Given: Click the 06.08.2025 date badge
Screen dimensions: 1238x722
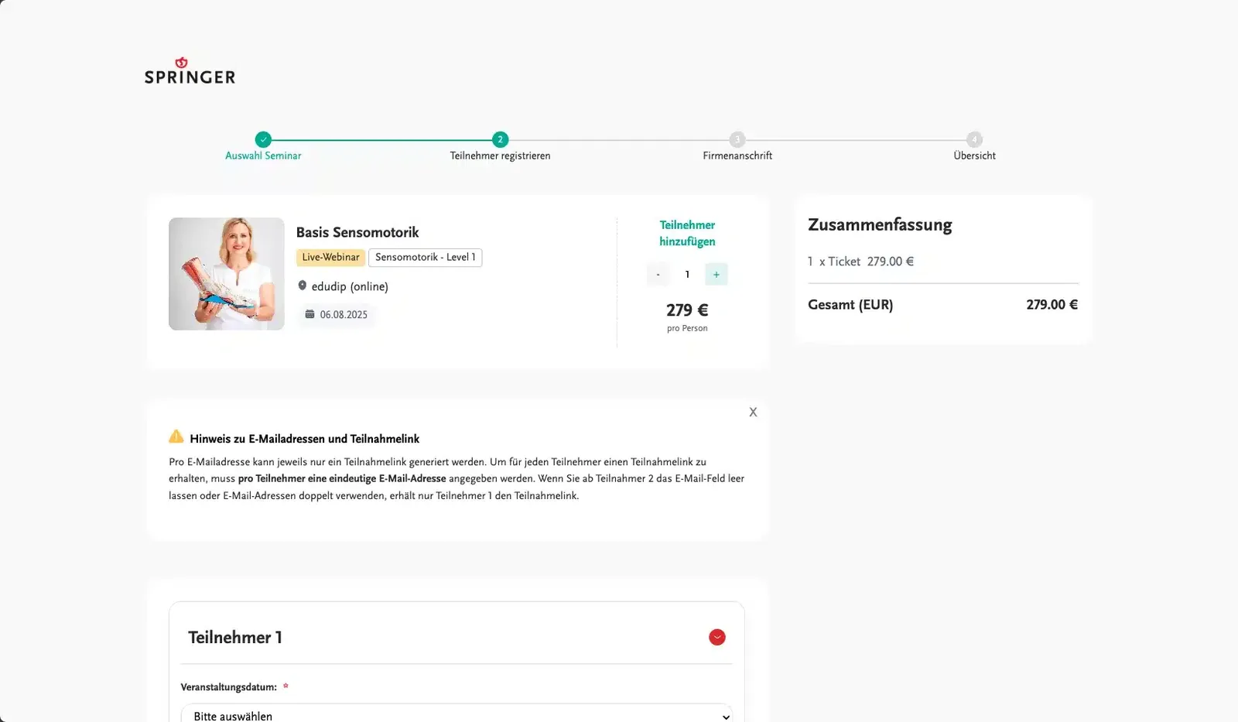Looking at the screenshot, I should point(337,314).
